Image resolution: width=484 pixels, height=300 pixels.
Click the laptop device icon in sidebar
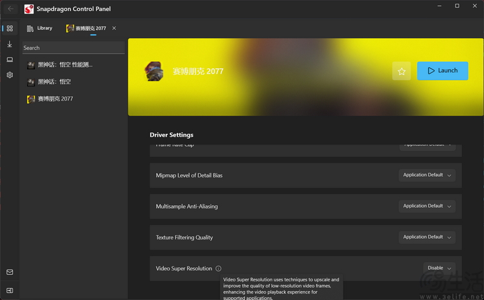(x=10, y=59)
